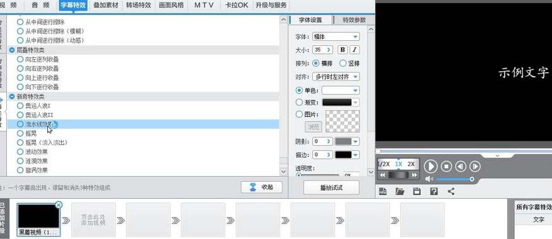Image resolution: width=552 pixels, height=239 pixels.
Task: Click the 双击此处添加视频 placeholder slot
Action: pyautogui.click(x=93, y=220)
